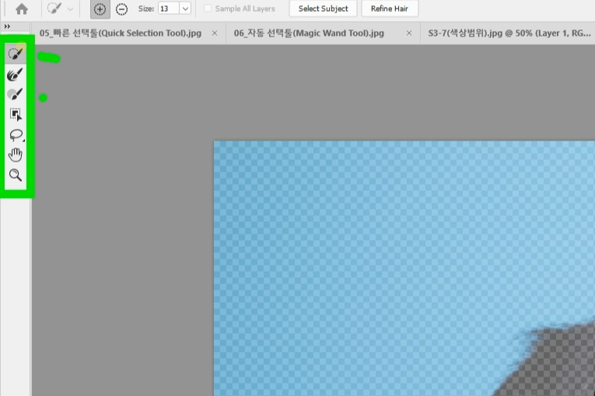Click the image preview canvas

pos(404,269)
